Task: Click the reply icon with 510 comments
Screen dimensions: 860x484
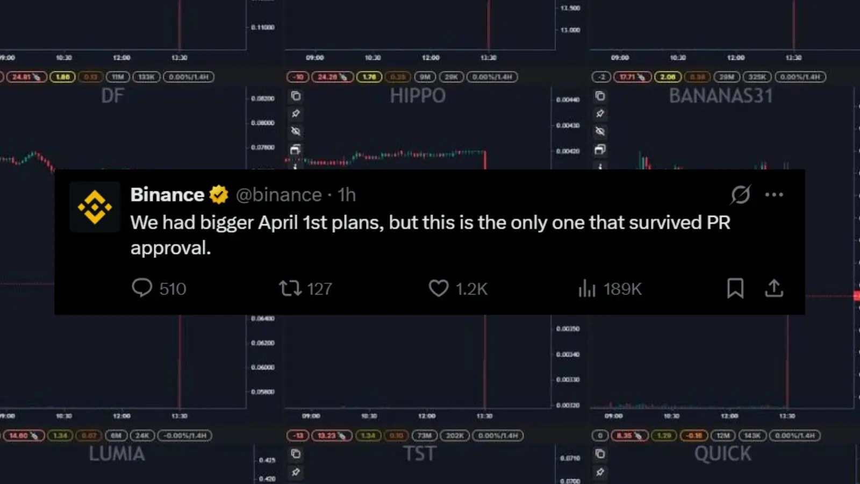Action: (x=142, y=288)
